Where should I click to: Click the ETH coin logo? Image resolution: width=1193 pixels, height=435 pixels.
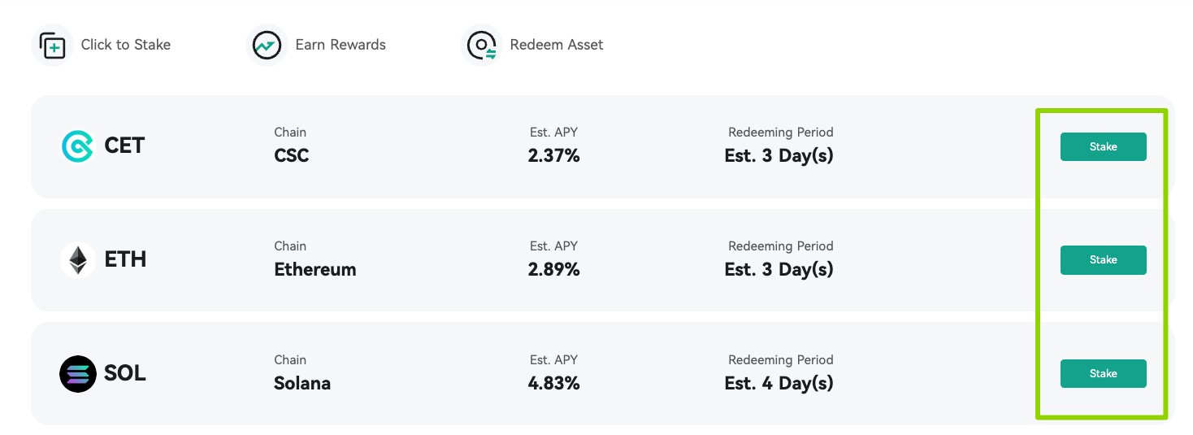click(78, 260)
